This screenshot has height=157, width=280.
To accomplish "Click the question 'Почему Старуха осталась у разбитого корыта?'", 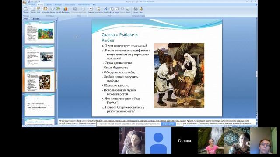I will tap(123, 109).
